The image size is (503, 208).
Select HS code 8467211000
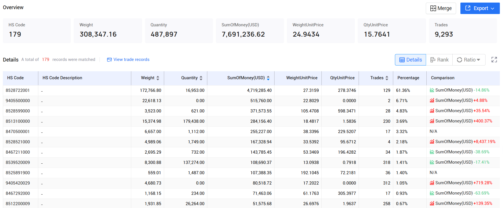(x=18, y=152)
